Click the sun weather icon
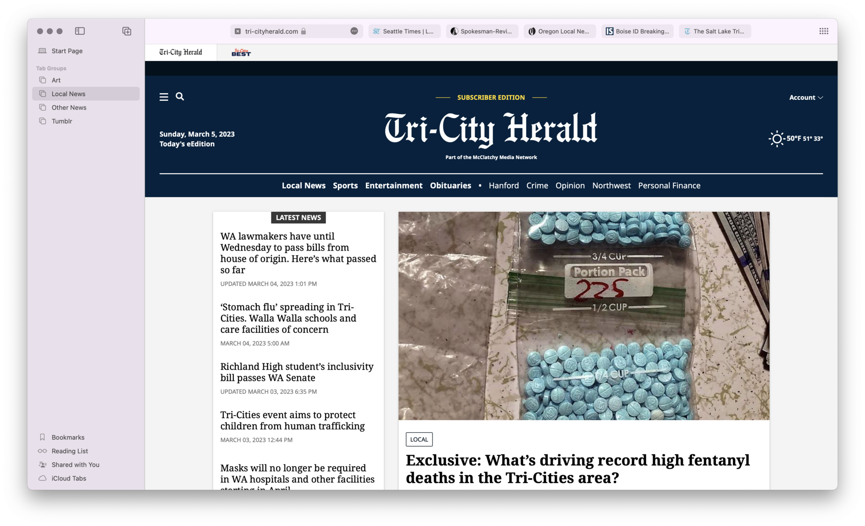Viewport: 865px width, 526px height. tap(776, 139)
